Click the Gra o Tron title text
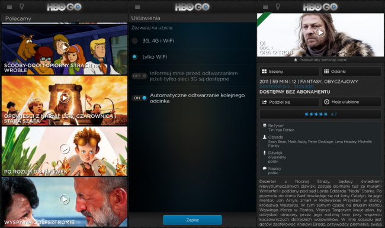The image size is (385, 228). point(276,53)
